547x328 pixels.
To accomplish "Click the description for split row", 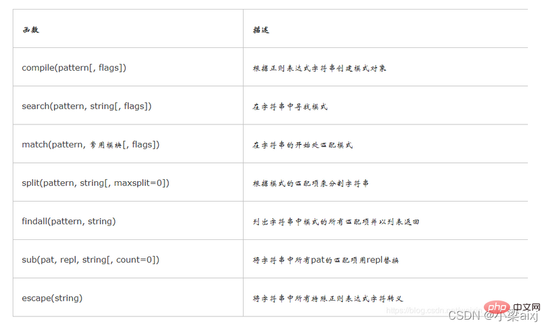I will point(311,183).
